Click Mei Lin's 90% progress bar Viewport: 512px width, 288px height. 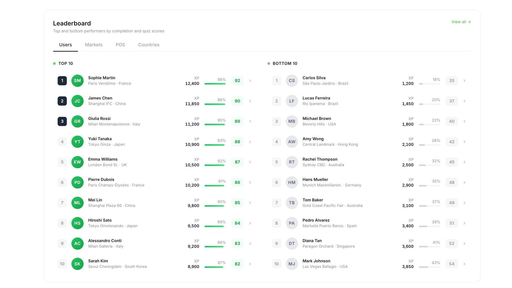pos(215,206)
